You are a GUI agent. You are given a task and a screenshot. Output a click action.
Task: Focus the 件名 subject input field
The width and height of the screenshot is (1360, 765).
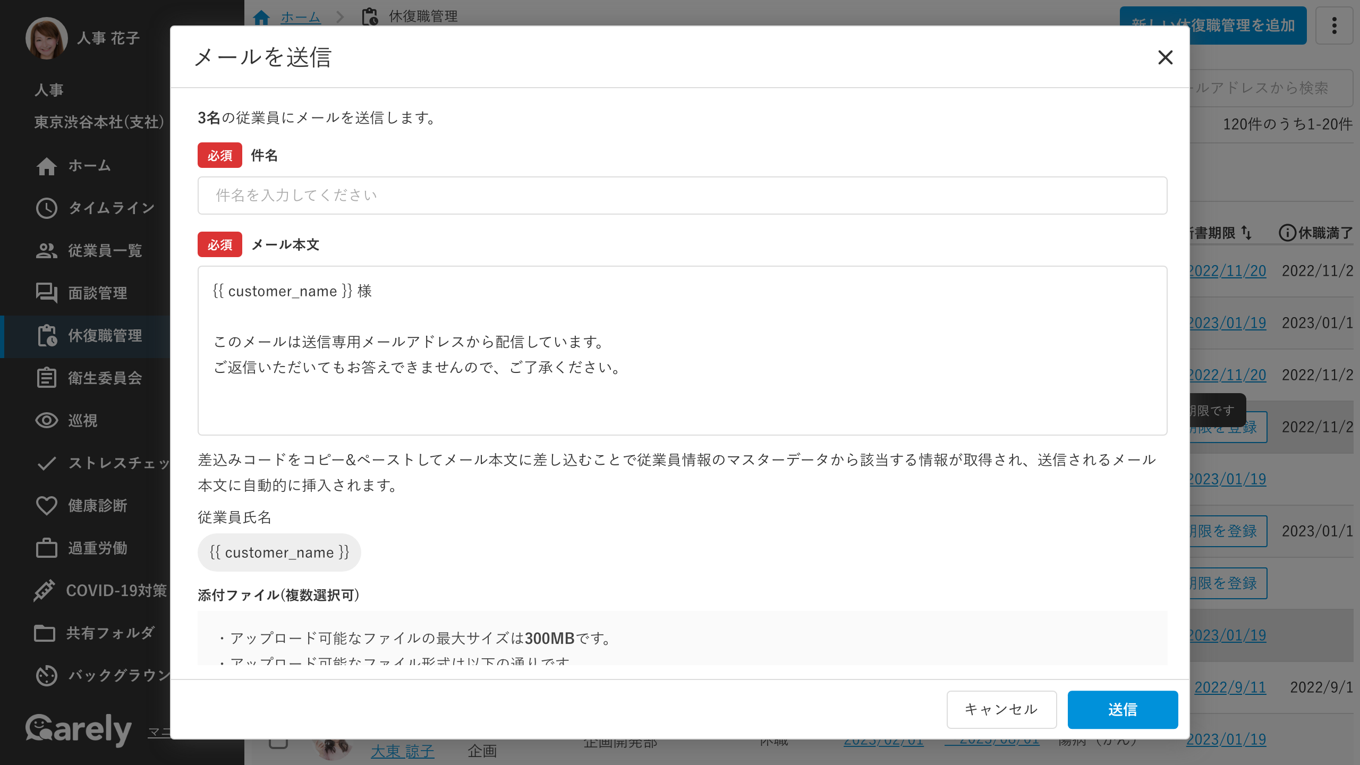[x=682, y=195]
